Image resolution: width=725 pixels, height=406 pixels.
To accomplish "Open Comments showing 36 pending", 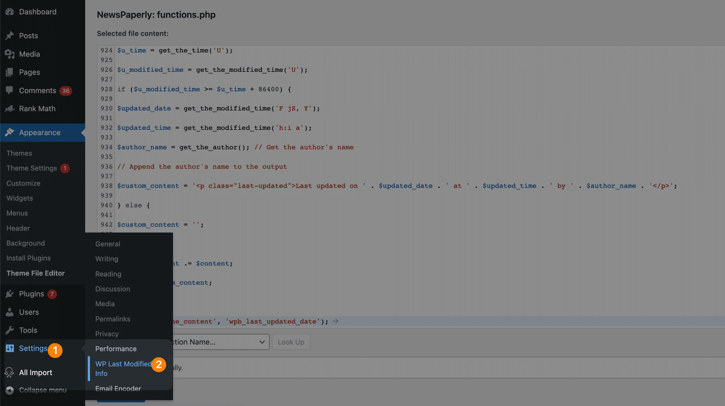I will 10,90.
